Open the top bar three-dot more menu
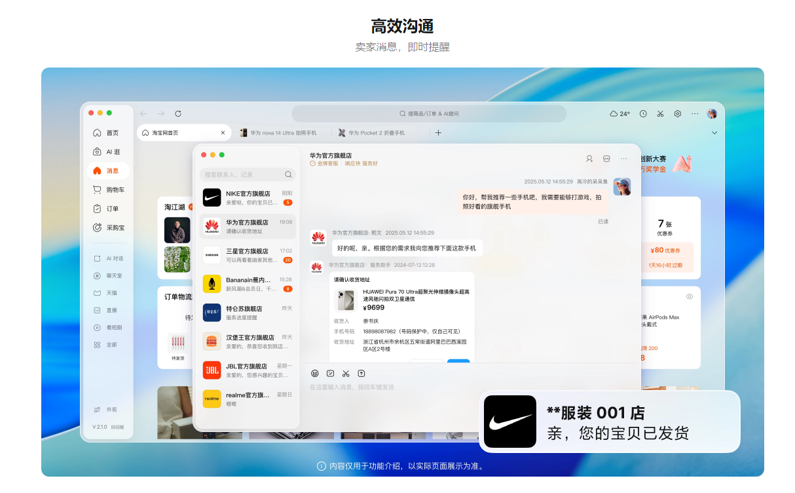Screen dimensions: 795x493 coord(695,113)
